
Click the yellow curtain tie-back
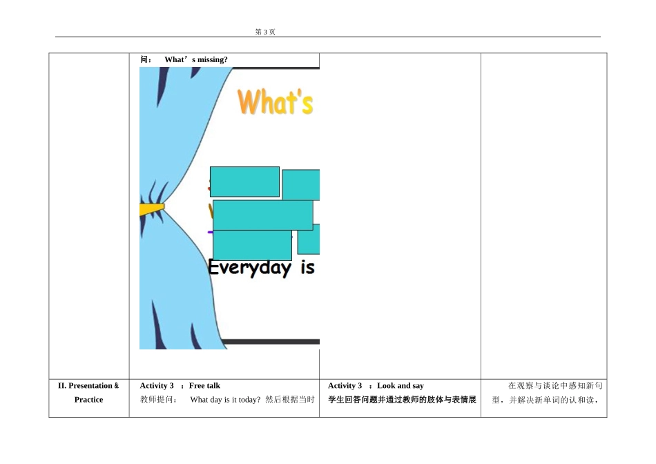pyautogui.click(x=152, y=209)
